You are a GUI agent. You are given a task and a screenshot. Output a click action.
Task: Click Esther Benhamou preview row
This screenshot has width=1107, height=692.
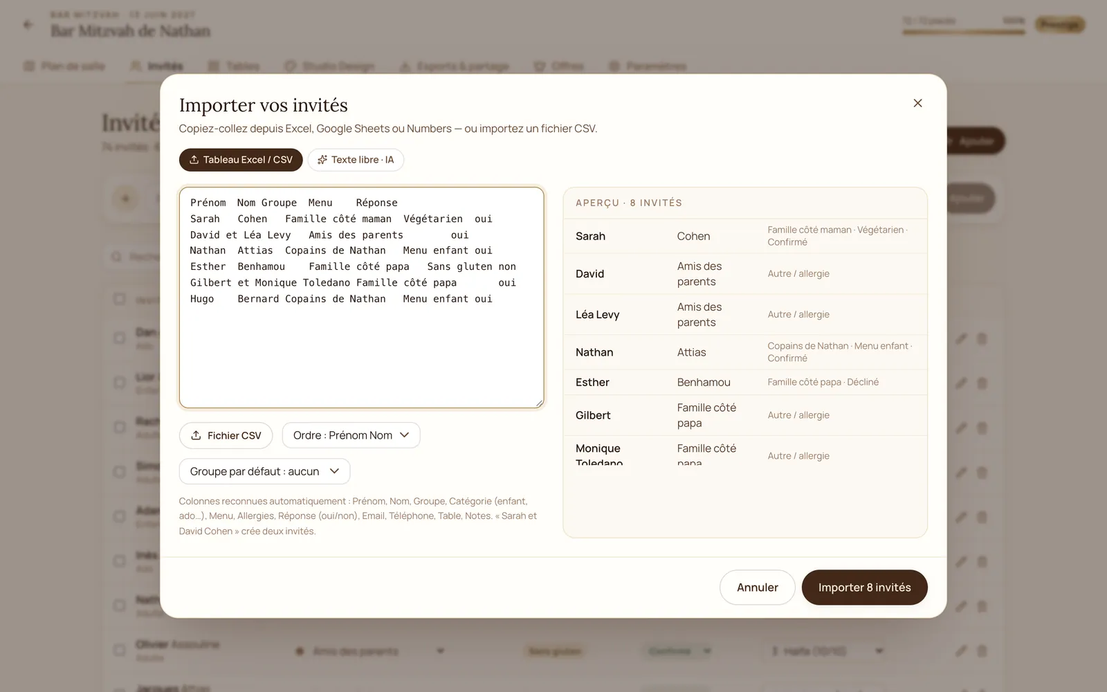pyautogui.click(x=745, y=382)
